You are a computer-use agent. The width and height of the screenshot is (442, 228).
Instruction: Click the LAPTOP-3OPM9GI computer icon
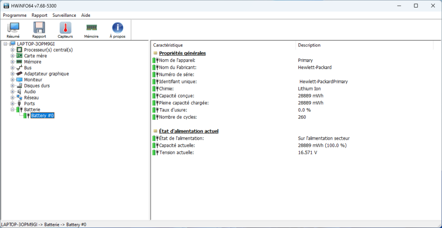click(12, 44)
